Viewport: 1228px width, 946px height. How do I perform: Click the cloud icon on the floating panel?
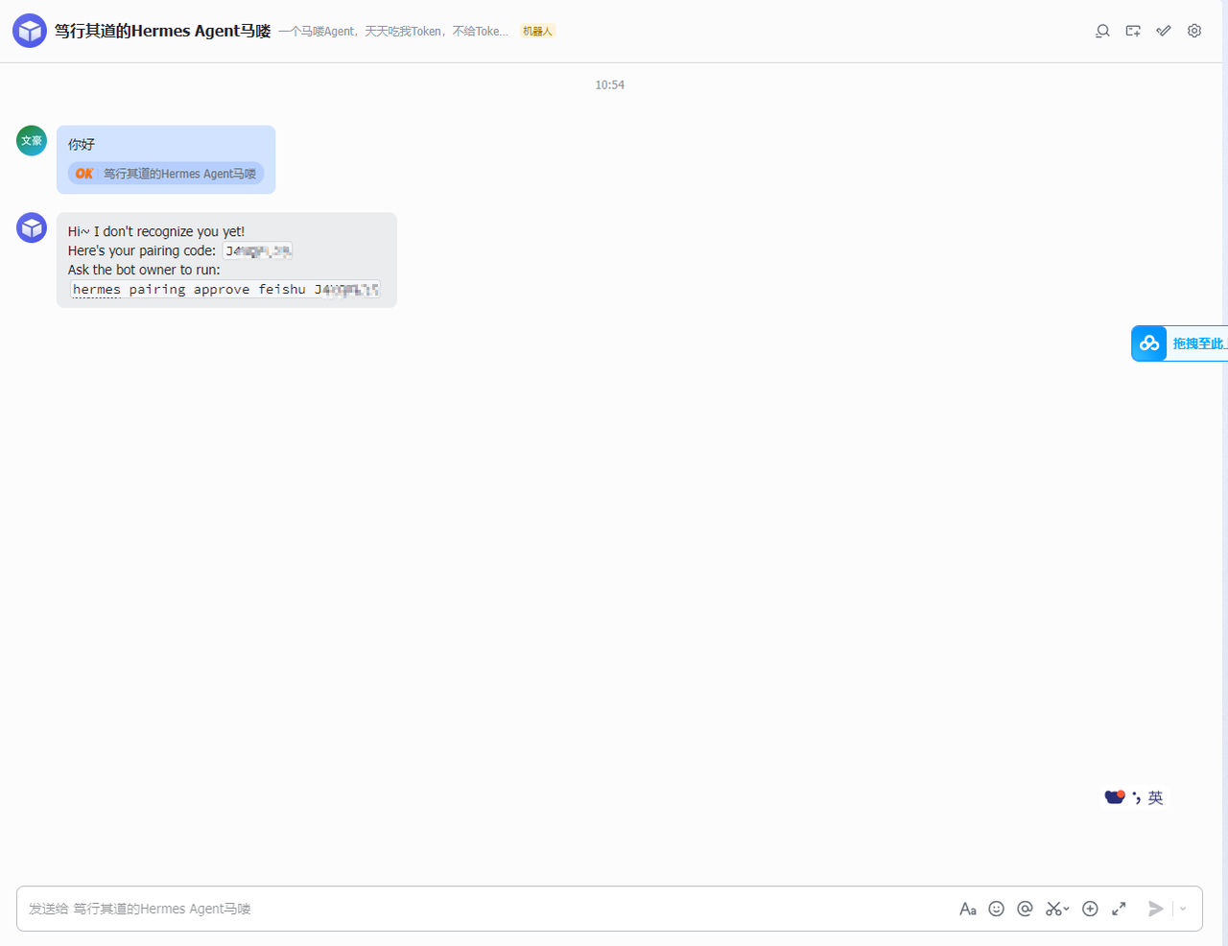click(x=1149, y=343)
